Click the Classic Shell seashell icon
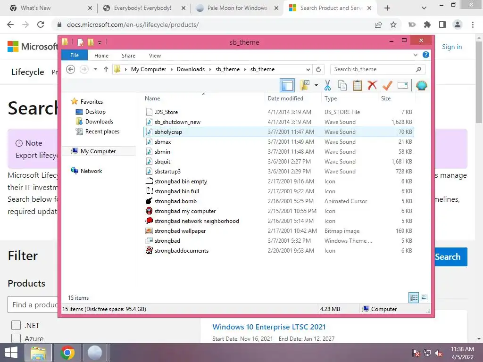The height and width of the screenshot is (362, 483). (x=421, y=85)
